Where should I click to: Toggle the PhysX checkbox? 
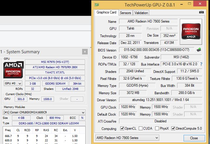click(157, 128)
